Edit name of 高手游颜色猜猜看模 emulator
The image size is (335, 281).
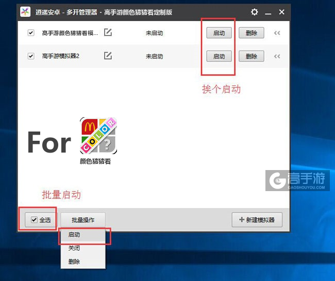pyautogui.click(x=108, y=32)
